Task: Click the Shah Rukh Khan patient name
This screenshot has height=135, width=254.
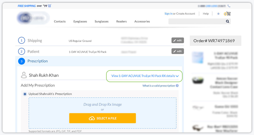Action: 44,75
